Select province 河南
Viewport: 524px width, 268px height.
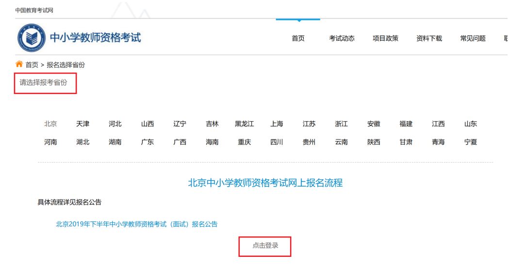[50, 142]
